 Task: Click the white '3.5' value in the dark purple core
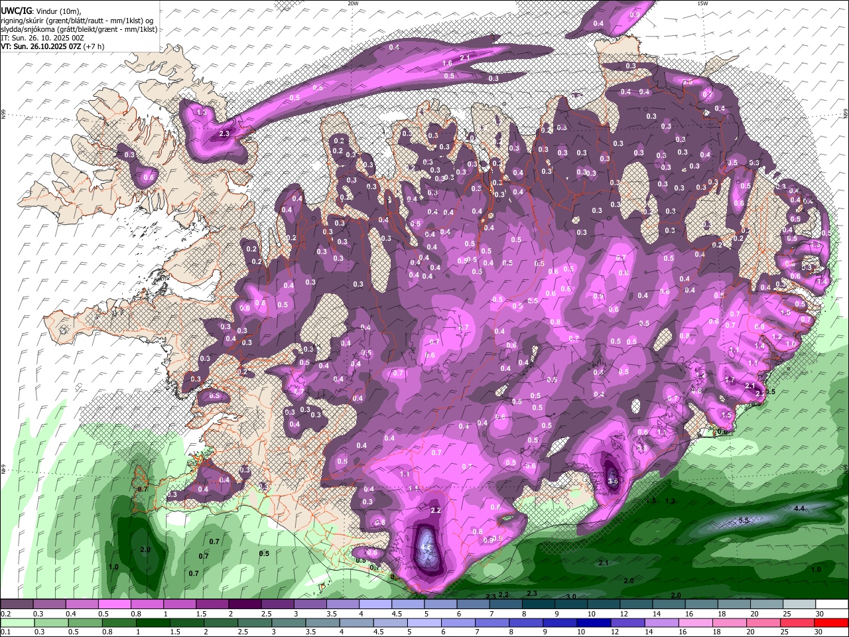tap(613, 481)
